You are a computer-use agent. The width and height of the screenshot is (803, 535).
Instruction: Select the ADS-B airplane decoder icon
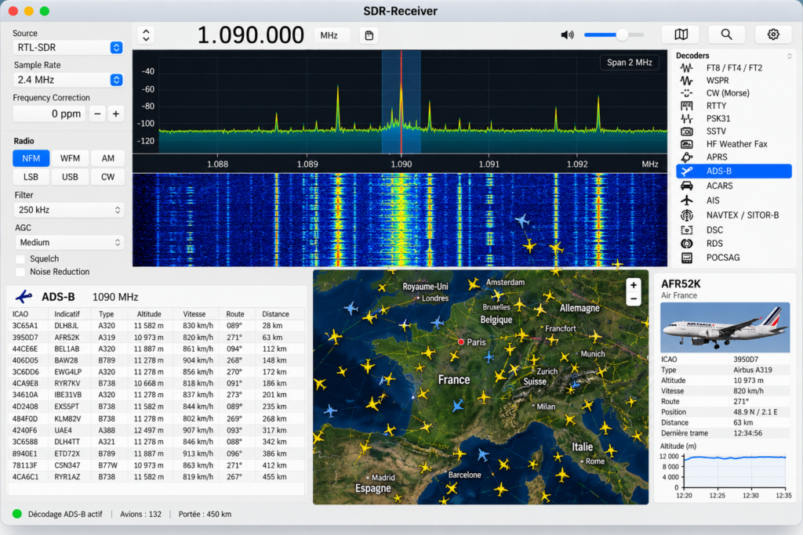(686, 172)
